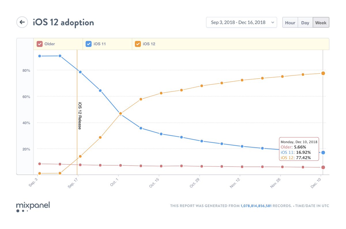Click the tooltip date Monday, Dec 10, 2018
Viewport: 346px width, 229px height.
click(299, 142)
